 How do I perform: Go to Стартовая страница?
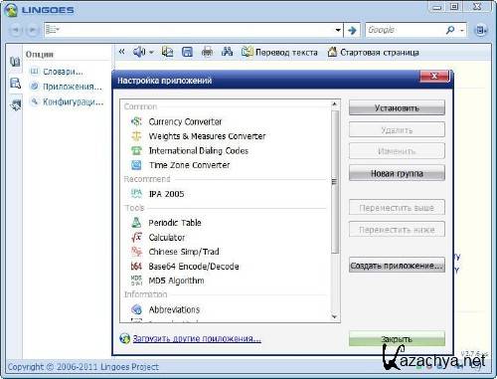(373, 52)
